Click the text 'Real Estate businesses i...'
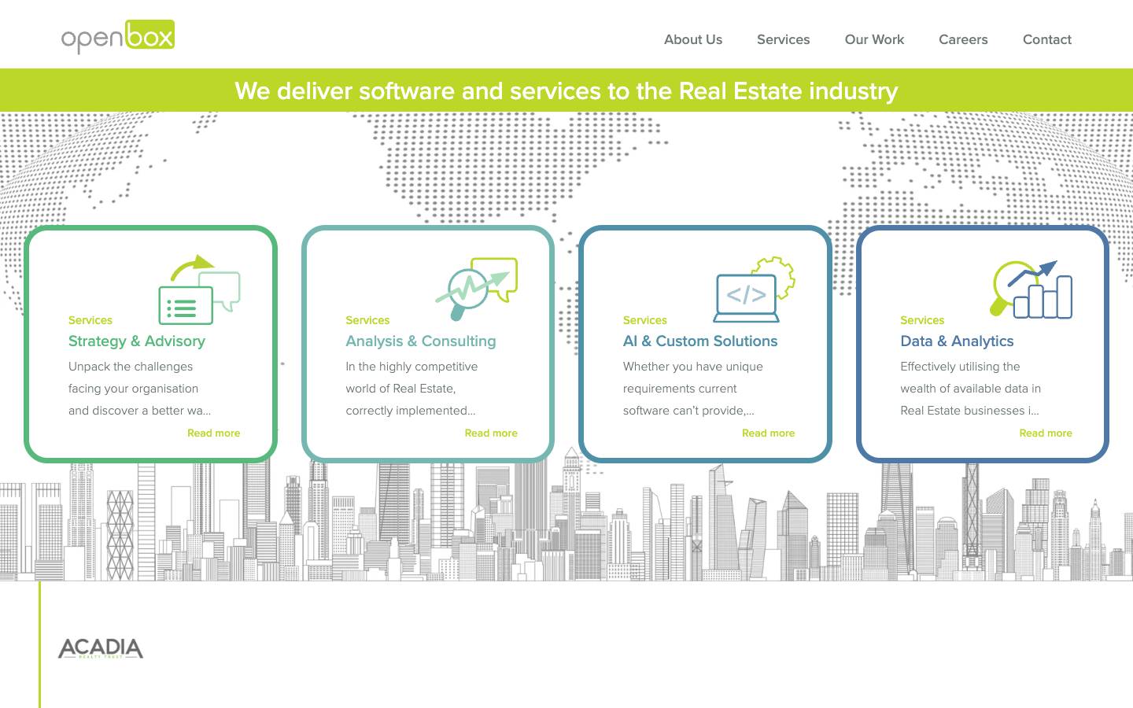The image size is (1133, 708). 969,411
